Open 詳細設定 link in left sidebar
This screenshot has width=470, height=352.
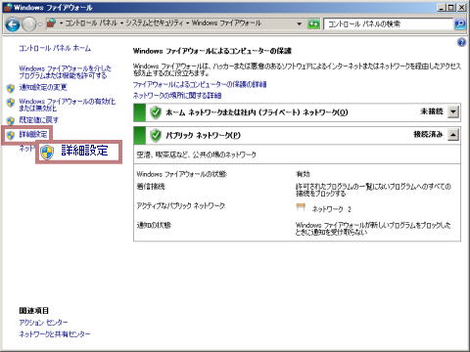click(x=33, y=134)
